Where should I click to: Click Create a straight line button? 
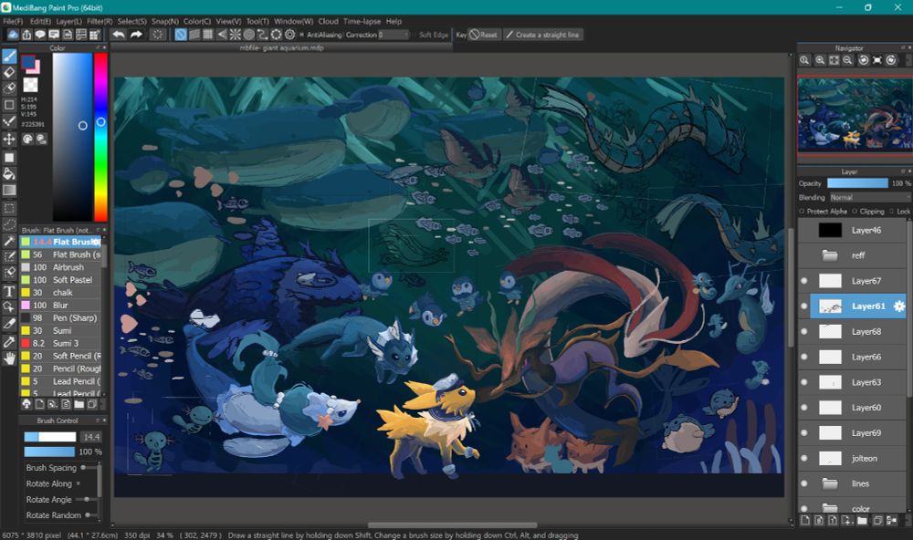coord(542,35)
